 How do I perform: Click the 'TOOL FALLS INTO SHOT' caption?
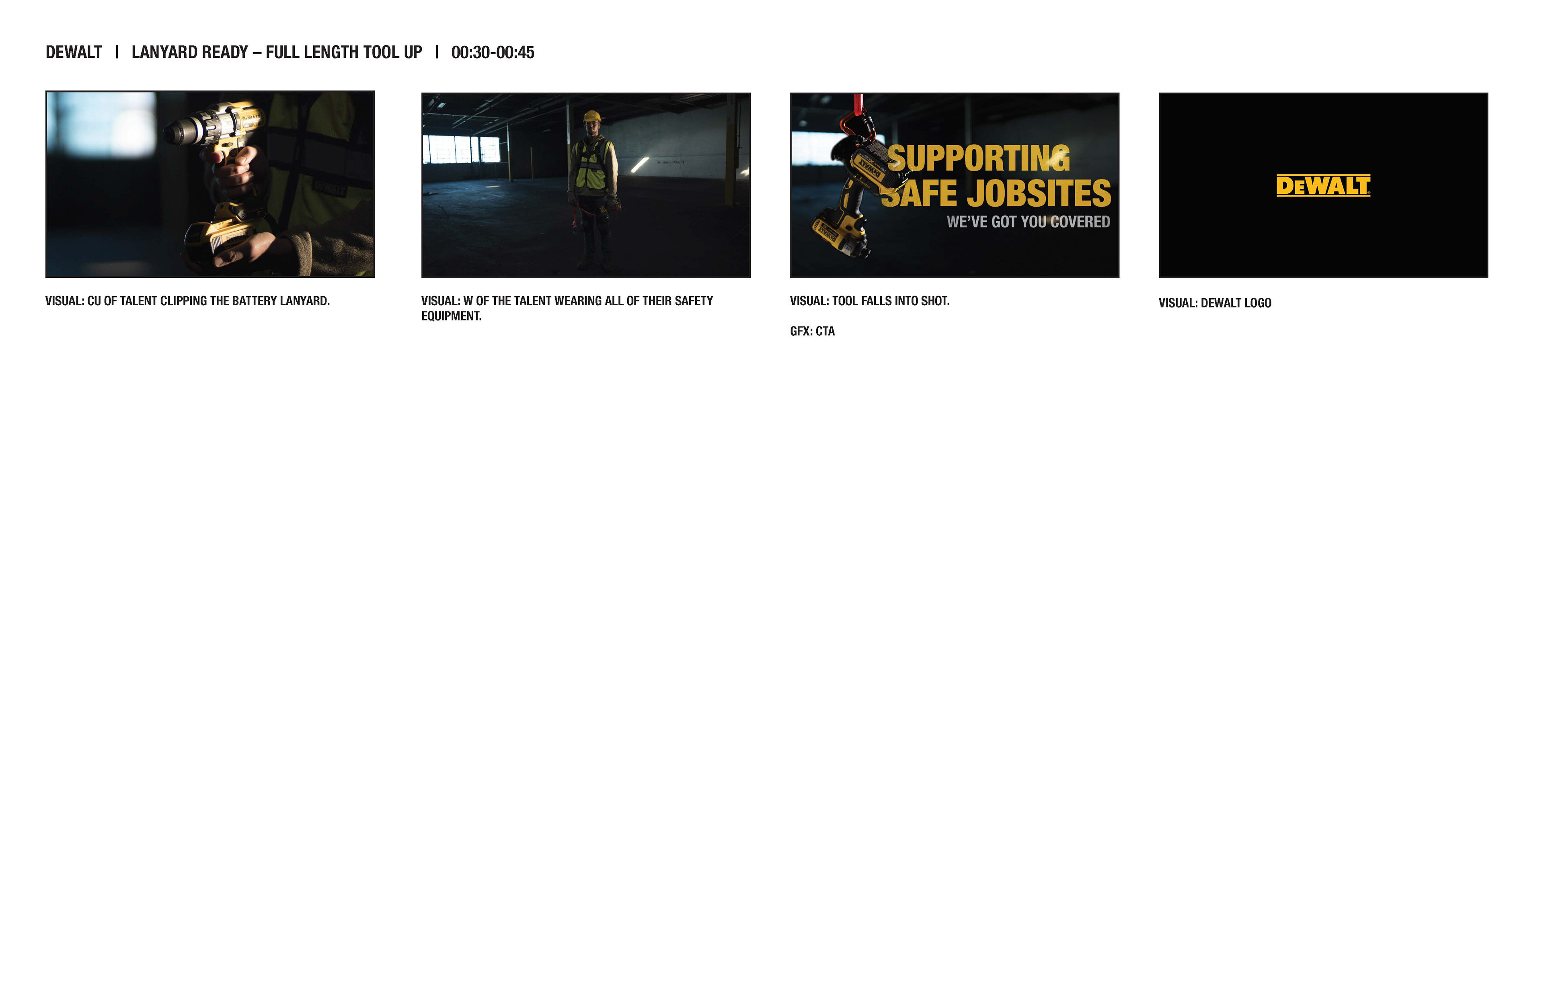tap(869, 301)
